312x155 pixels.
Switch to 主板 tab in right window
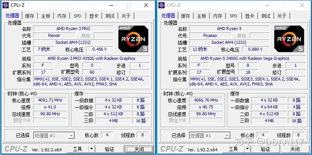tap(202, 16)
